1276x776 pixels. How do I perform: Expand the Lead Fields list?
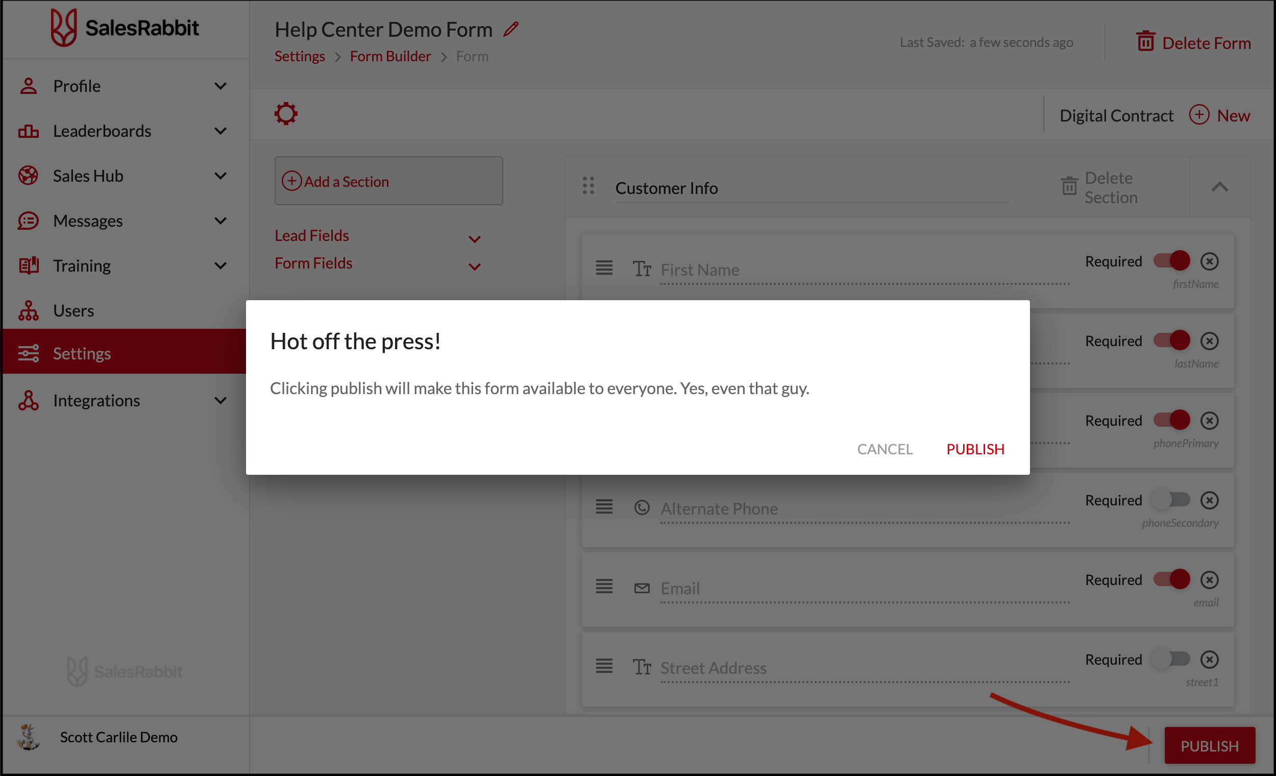click(474, 239)
